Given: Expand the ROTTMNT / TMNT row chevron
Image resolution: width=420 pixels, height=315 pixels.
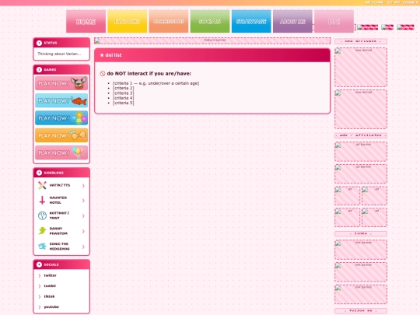Looking at the screenshot, I should click(83, 215).
